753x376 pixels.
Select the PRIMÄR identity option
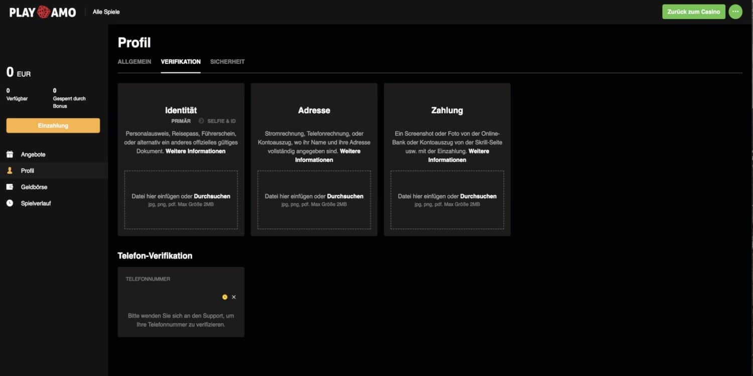181,121
